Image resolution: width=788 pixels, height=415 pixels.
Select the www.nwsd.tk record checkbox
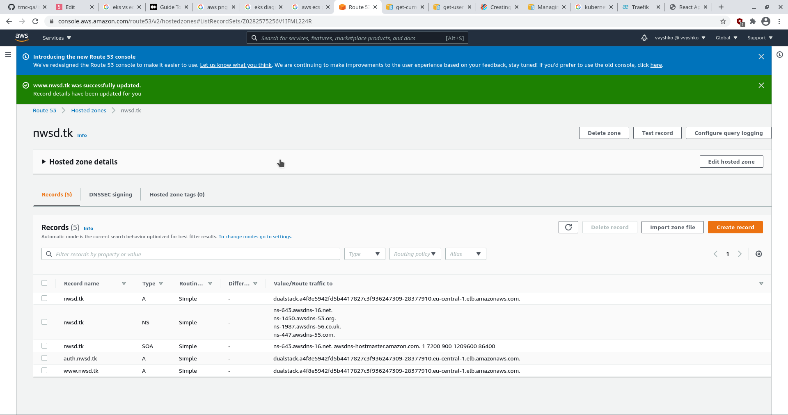click(44, 370)
